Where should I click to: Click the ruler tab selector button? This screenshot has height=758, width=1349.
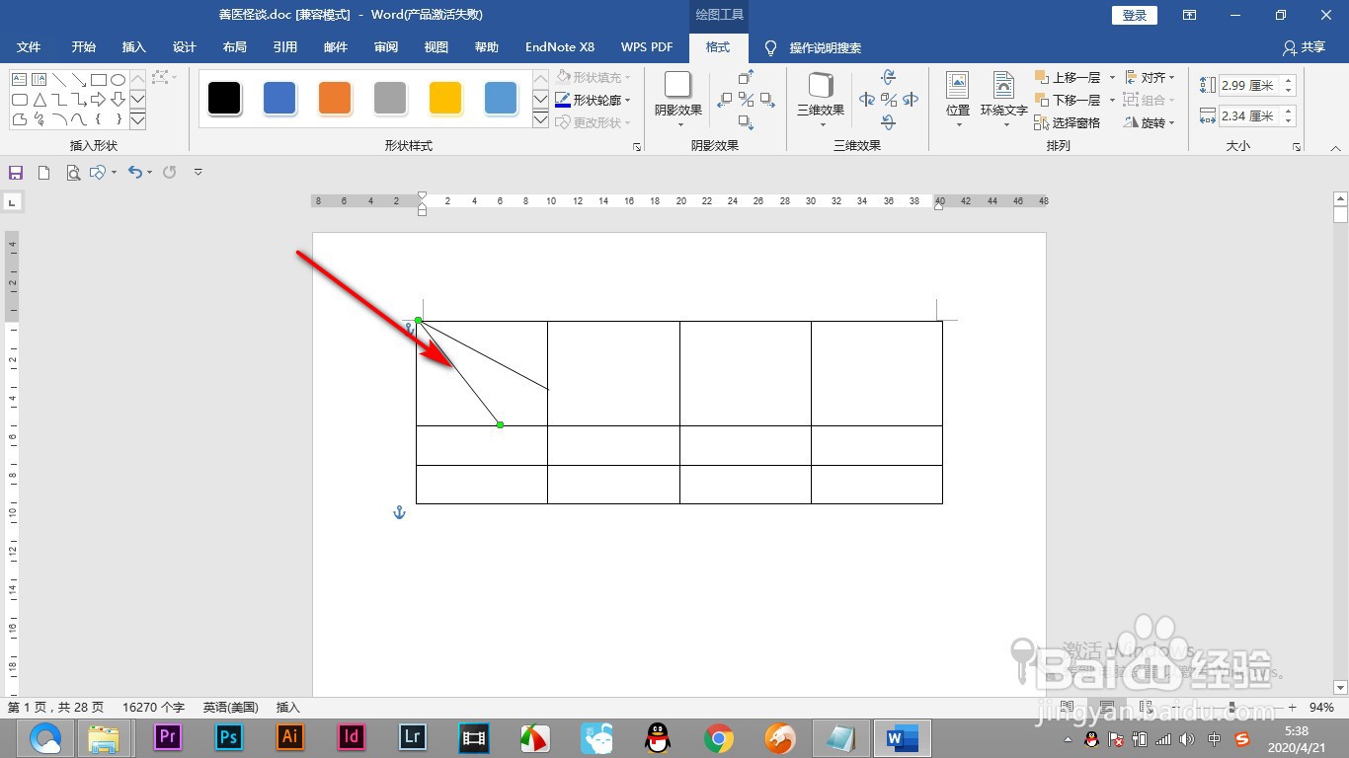(x=13, y=202)
